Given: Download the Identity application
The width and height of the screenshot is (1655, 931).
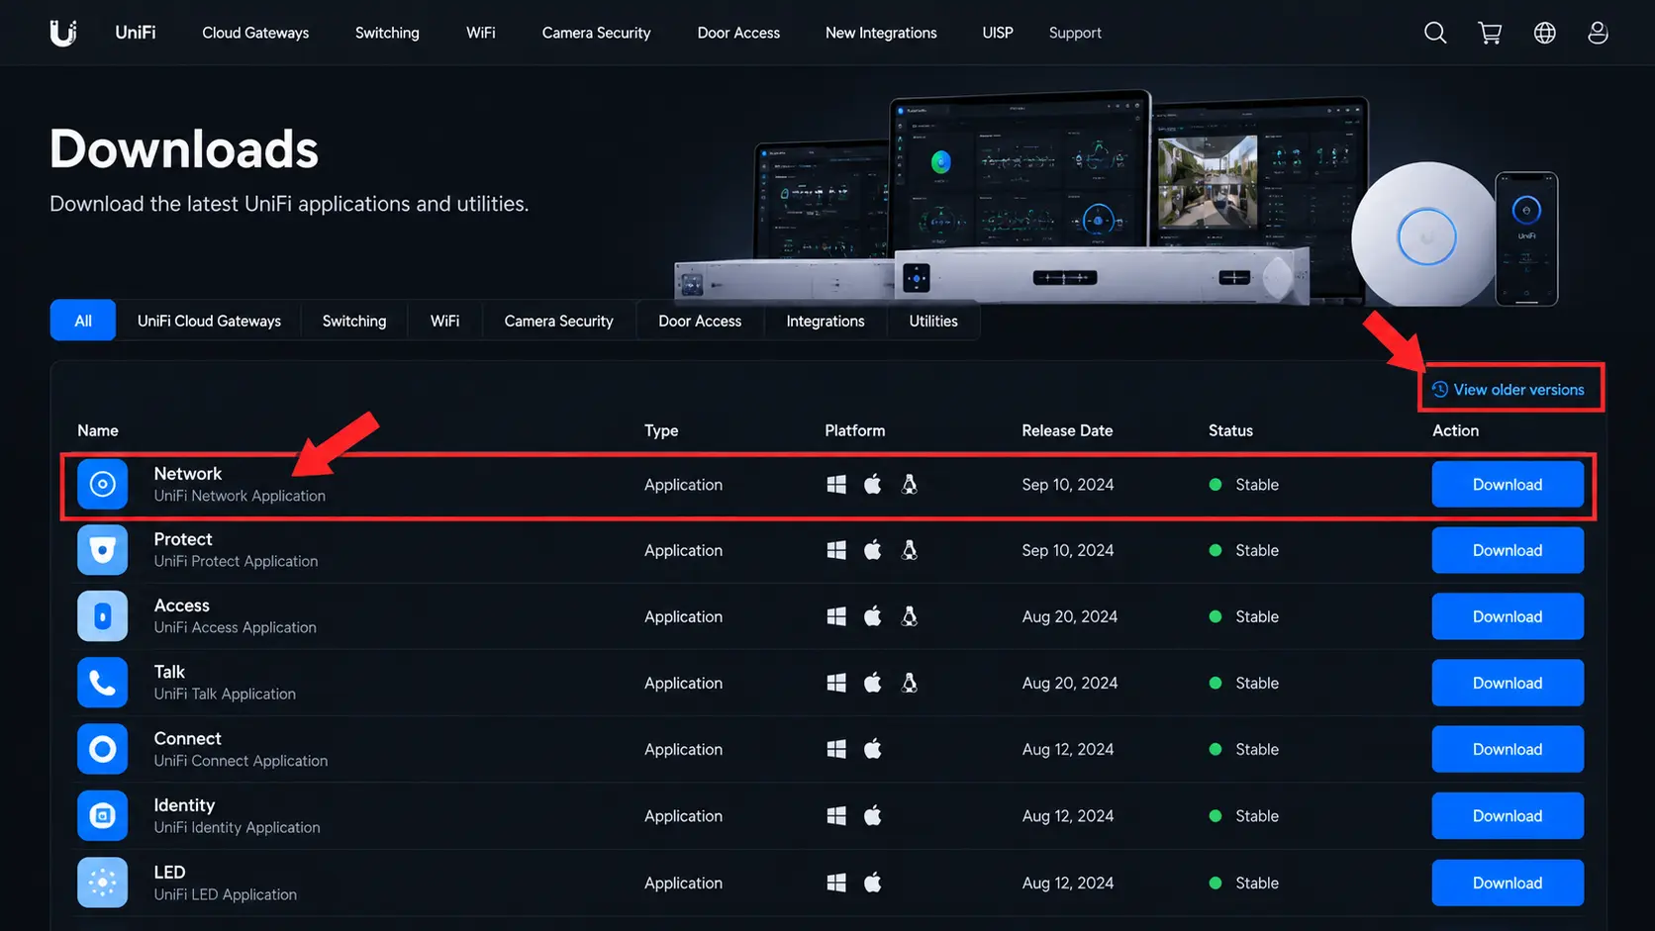Looking at the screenshot, I should [1508, 815].
